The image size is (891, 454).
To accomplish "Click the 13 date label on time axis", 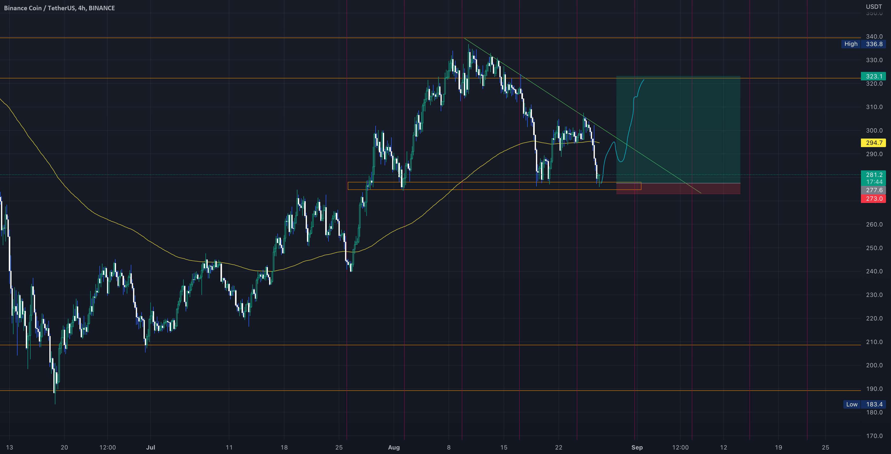I will point(9,447).
